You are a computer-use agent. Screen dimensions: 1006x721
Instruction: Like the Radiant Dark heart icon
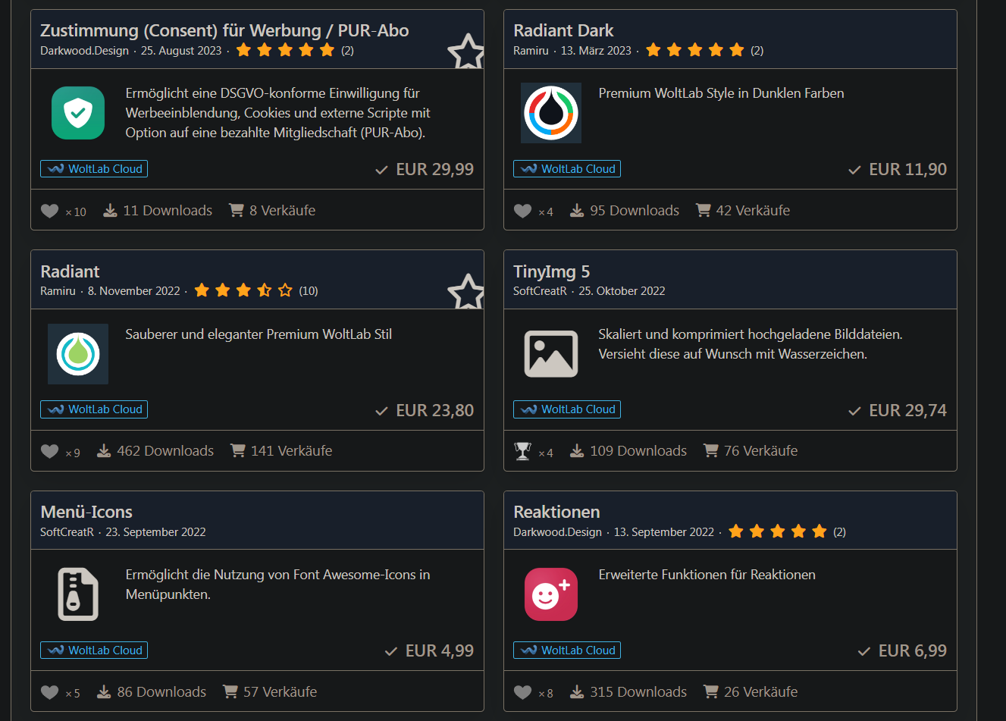[x=522, y=211]
